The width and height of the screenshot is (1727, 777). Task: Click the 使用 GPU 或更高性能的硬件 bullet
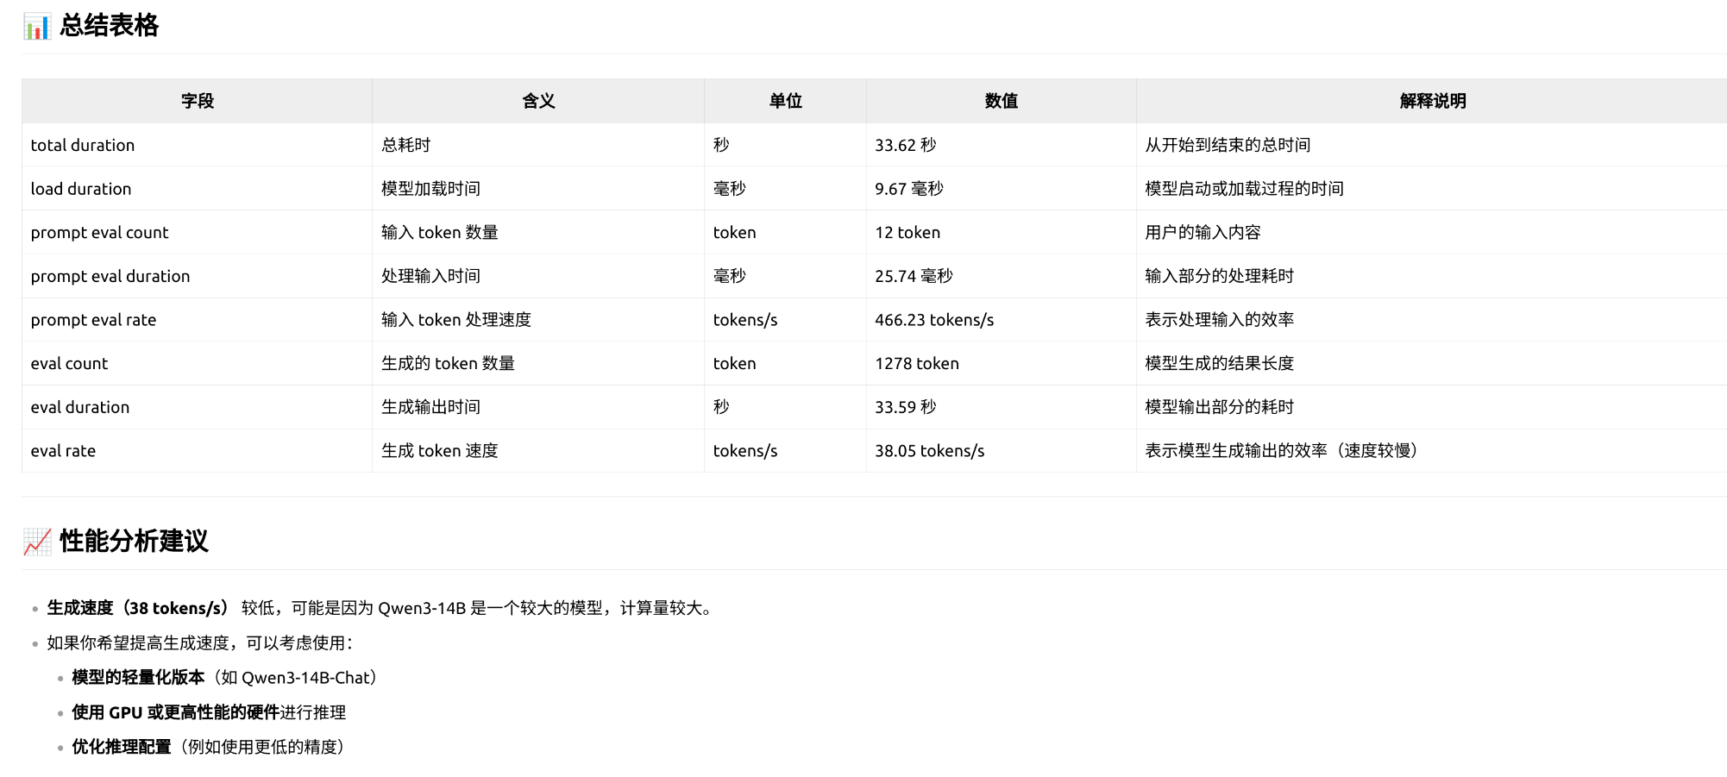click(175, 712)
